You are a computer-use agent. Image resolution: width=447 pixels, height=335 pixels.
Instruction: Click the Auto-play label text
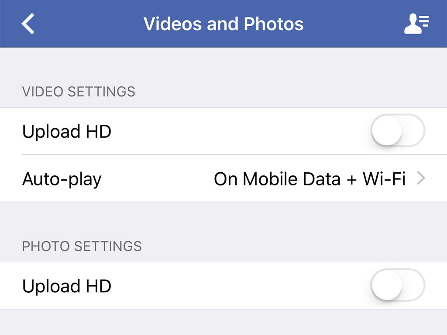62,179
